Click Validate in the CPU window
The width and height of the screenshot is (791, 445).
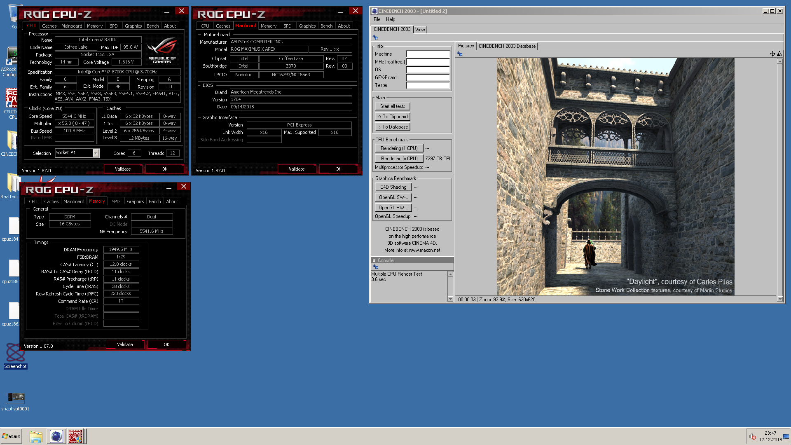(x=123, y=169)
